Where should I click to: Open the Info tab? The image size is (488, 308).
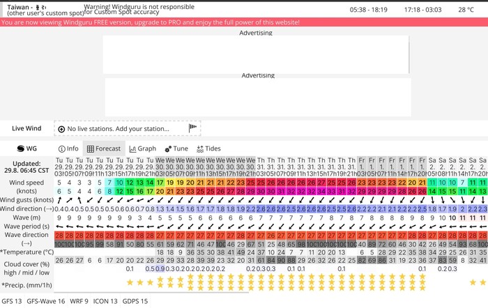(68, 148)
